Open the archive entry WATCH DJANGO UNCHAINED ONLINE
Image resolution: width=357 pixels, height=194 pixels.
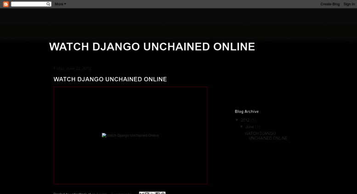pyautogui.click(x=266, y=136)
